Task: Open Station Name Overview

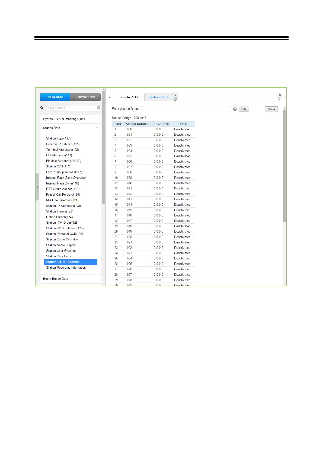Action: (62, 239)
